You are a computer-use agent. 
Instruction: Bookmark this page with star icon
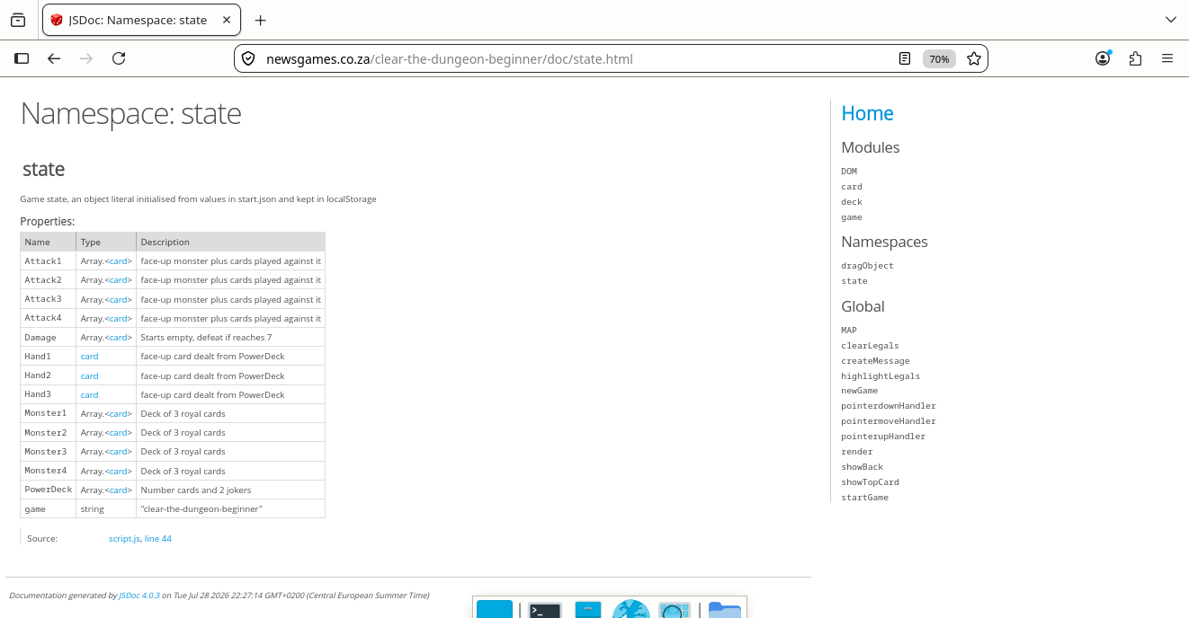tap(973, 59)
